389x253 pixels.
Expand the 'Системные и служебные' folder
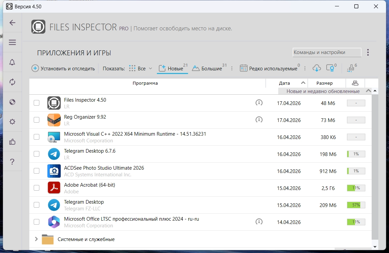click(x=36, y=239)
